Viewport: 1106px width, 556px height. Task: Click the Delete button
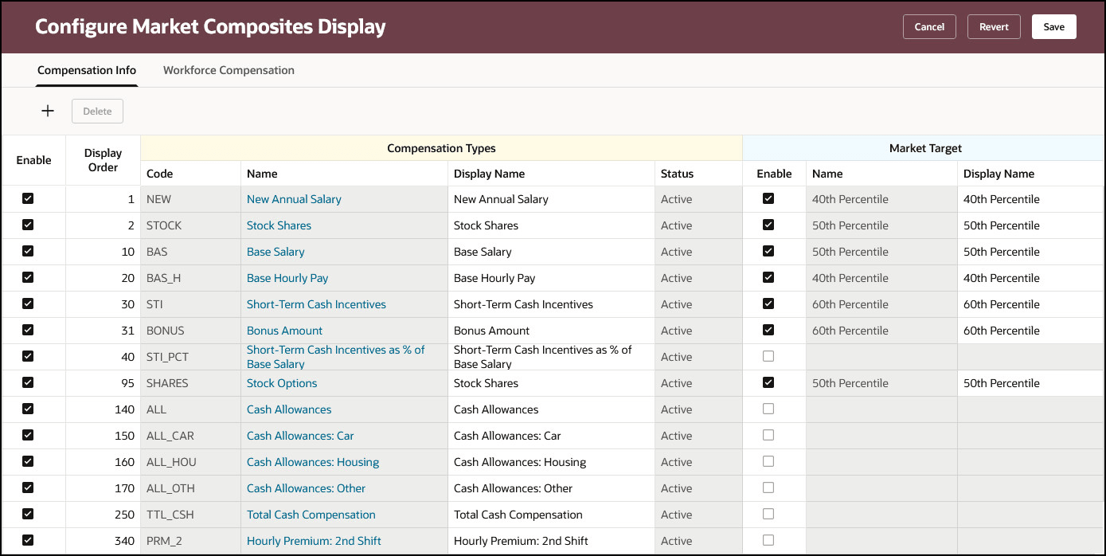(x=97, y=112)
